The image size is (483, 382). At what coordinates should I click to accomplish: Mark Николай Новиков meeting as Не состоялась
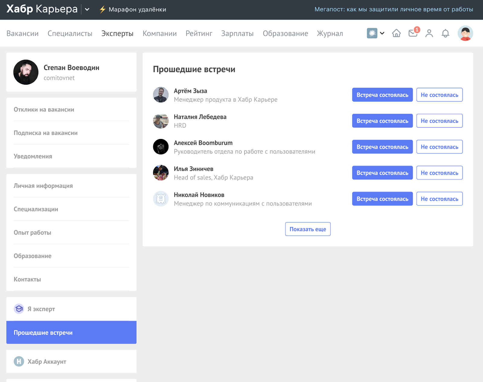[439, 199]
